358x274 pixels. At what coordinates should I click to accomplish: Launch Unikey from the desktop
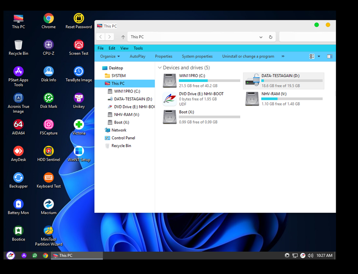[79, 101]
